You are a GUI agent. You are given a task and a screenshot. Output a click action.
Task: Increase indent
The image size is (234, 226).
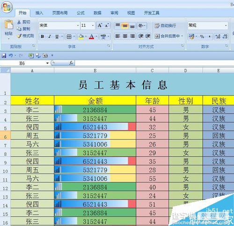point(148,36)
